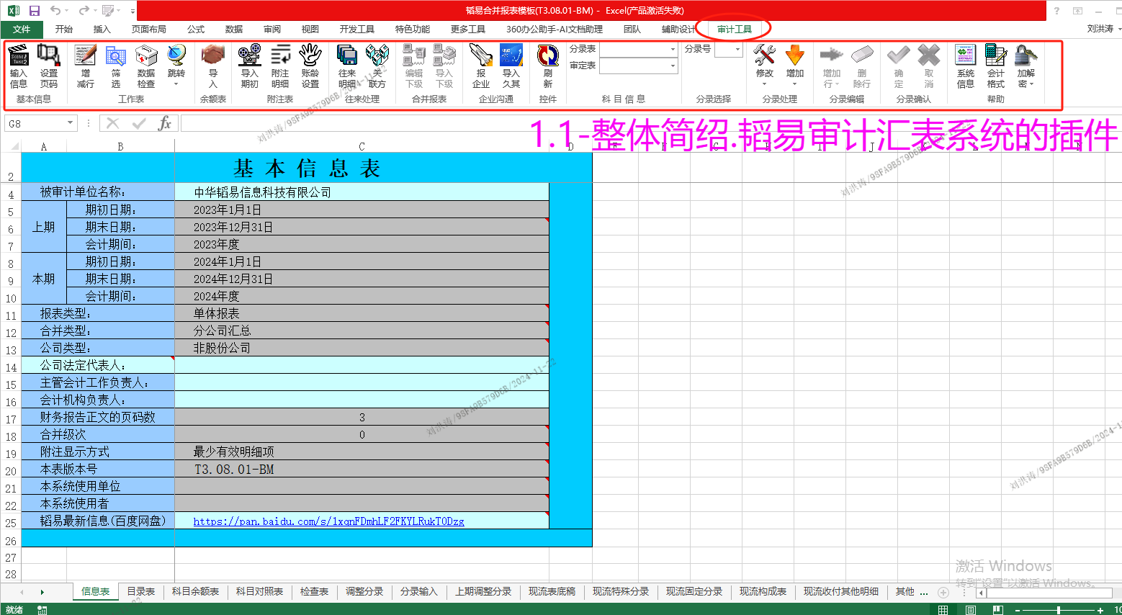The height and width of the screenshot is (615, 1122).
Task: Click 导入期初 projector icon
Action: [249, 55]
